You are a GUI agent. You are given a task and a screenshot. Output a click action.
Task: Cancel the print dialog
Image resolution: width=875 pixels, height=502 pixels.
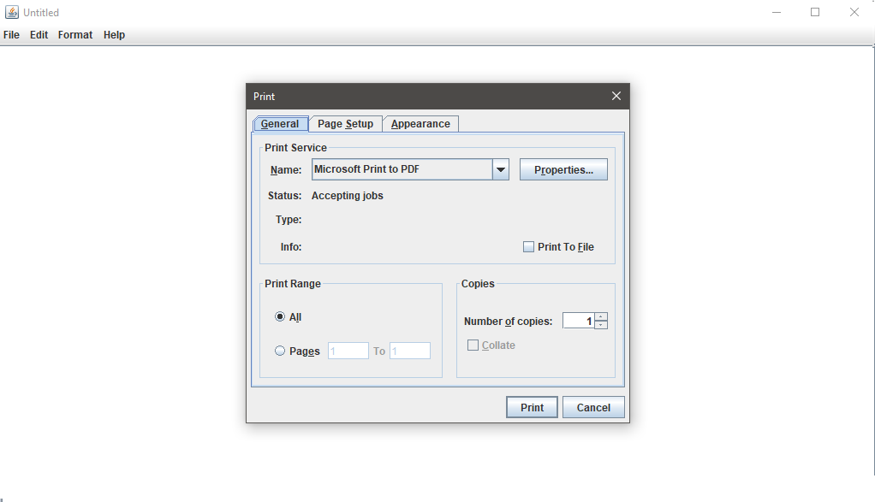(593, 406)
